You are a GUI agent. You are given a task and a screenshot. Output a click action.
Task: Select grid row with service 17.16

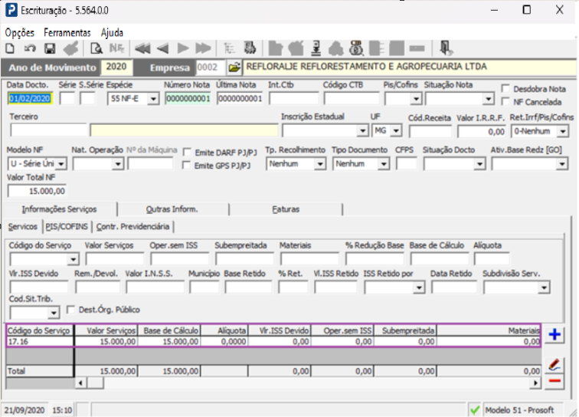click(273, 342)
